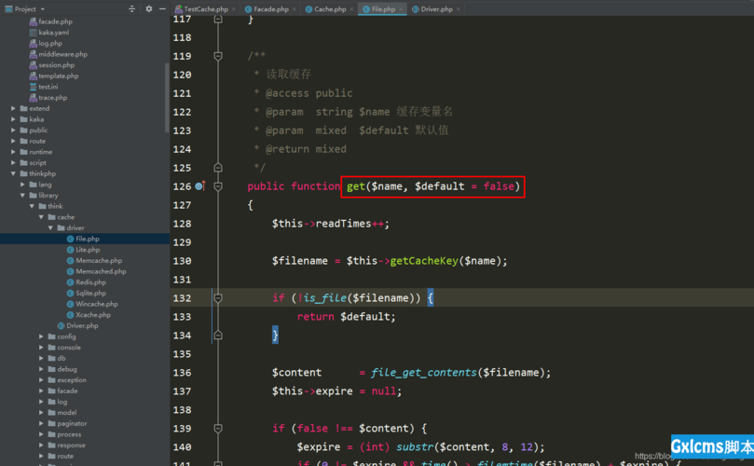Open Memcache.php in the project tree
754x466 pixels.
click(99, 261)
